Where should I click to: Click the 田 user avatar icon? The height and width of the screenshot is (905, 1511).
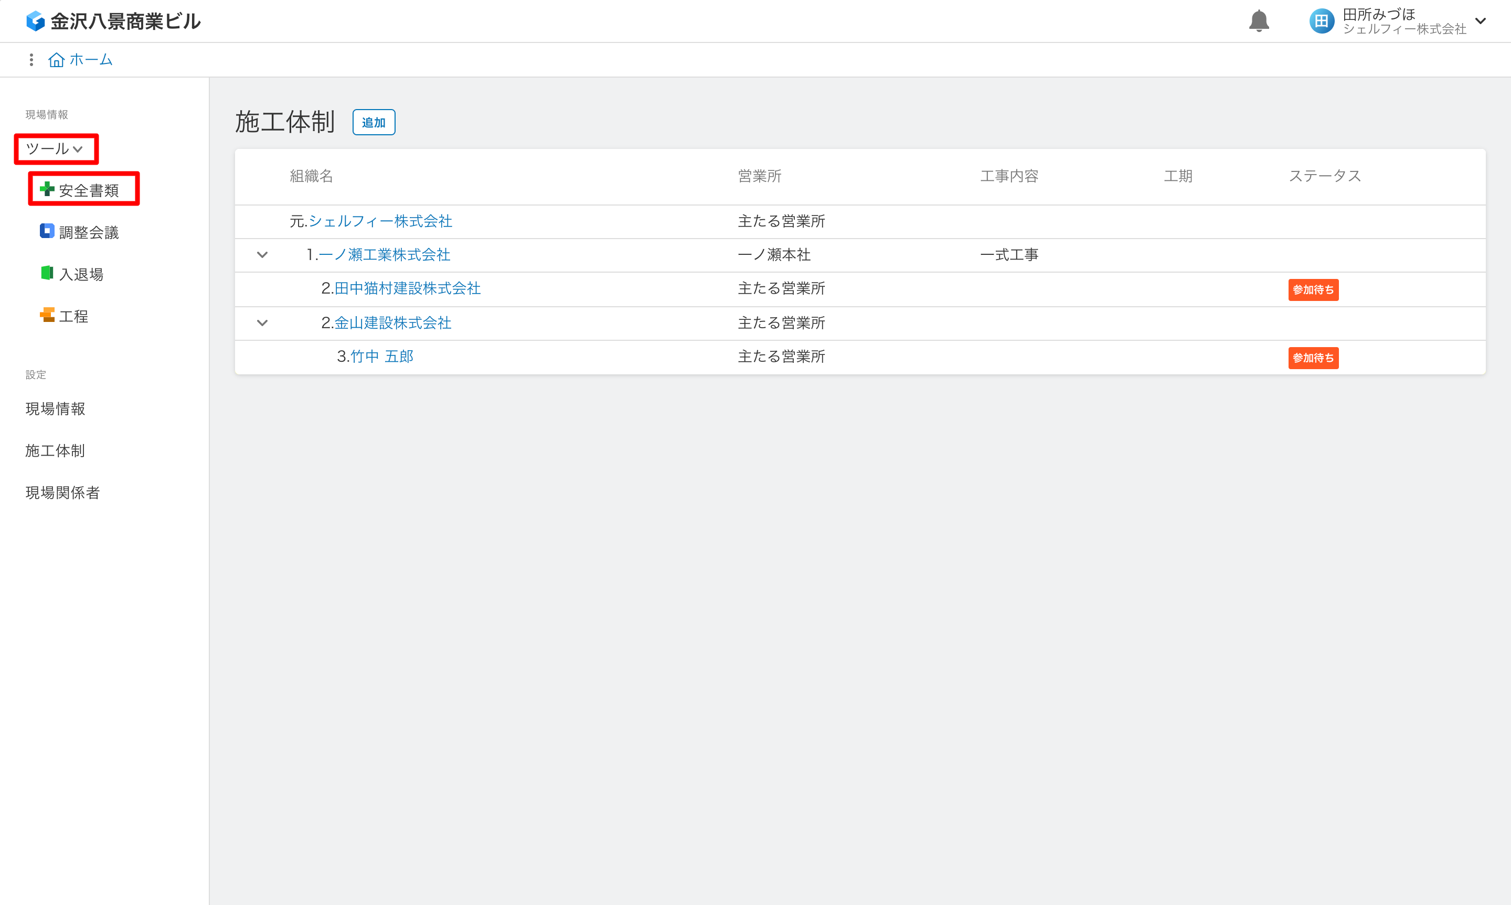(1321, 21)
